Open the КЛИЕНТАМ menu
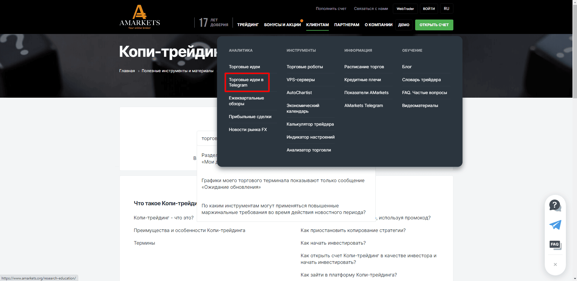 pyautogui.click(x=317, y=25)
